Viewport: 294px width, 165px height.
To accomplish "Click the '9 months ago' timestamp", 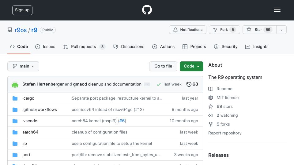I will click(x=185, y=110).
